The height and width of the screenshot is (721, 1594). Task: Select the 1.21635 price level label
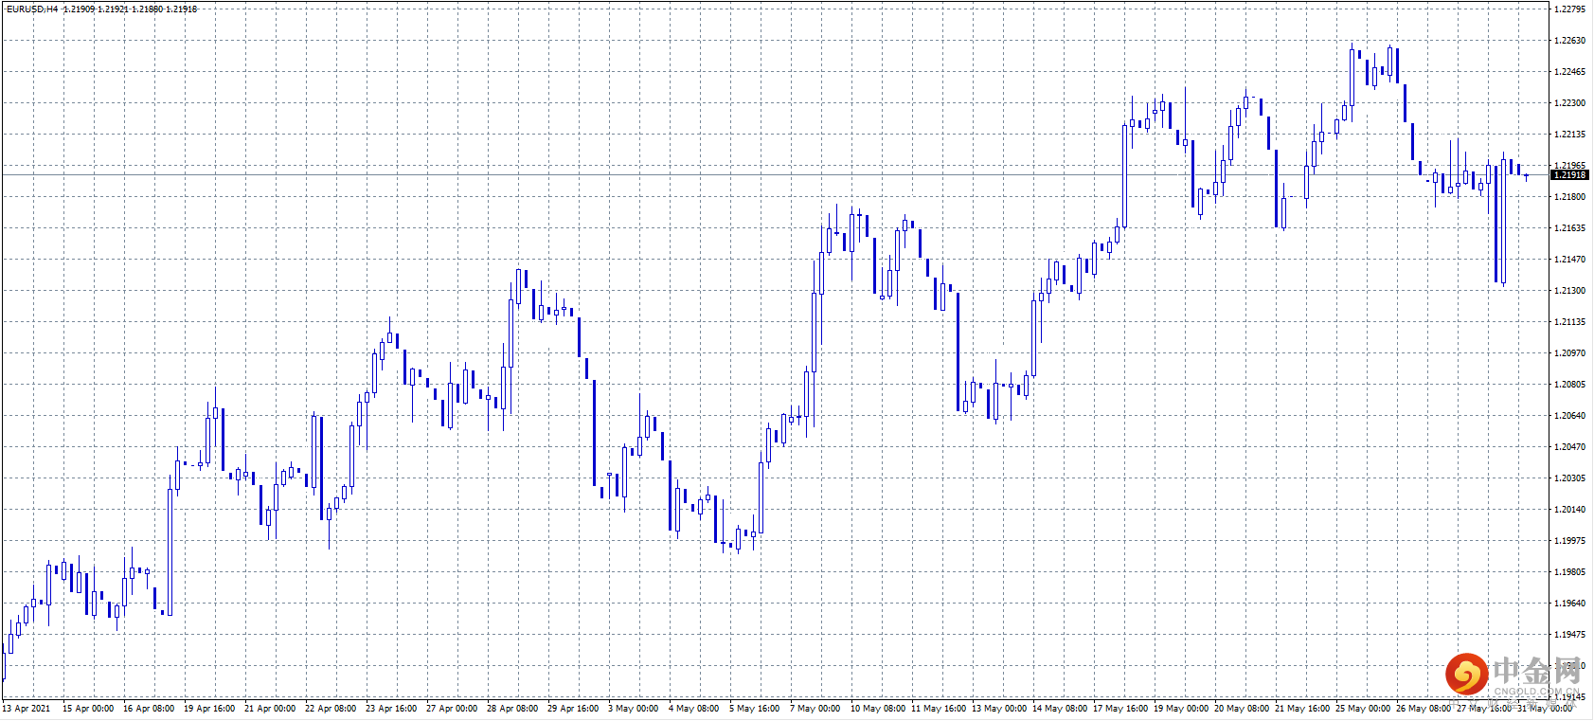pyautogui.click(x=1569, y=228)
